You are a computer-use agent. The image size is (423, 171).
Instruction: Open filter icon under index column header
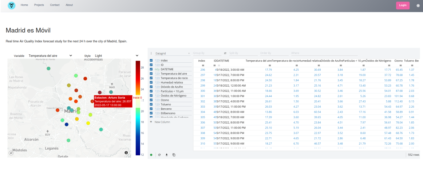coord(203,65)
